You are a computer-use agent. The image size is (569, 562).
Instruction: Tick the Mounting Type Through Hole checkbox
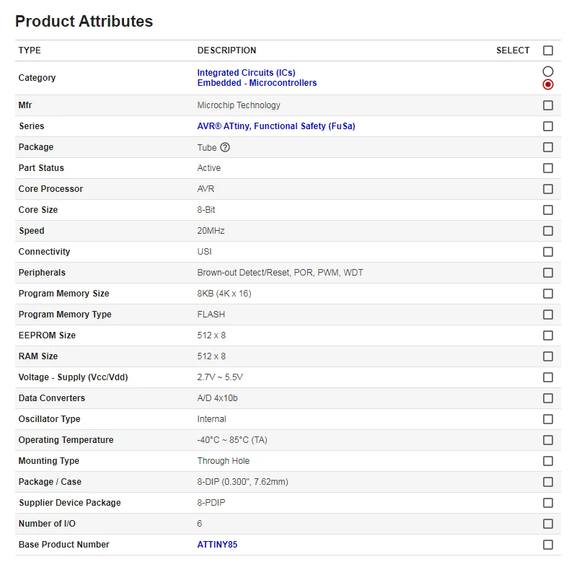coord(548,461)
